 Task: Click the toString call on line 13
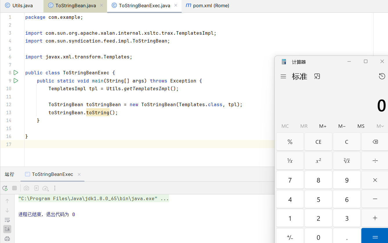(97, 113)
